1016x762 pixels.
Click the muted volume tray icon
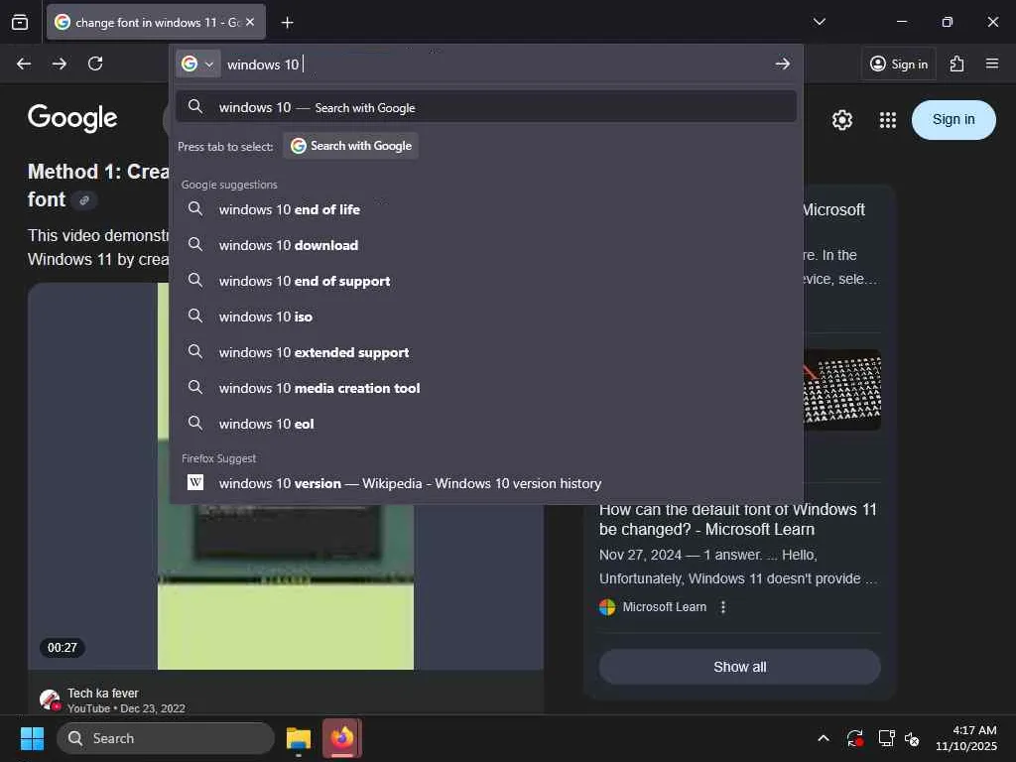tap(913, 738)
